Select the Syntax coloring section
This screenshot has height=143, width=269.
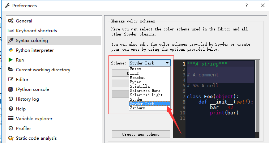(x=54, y=41)
